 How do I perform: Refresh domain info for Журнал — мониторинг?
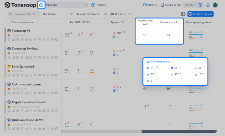[x=202, y=104]
